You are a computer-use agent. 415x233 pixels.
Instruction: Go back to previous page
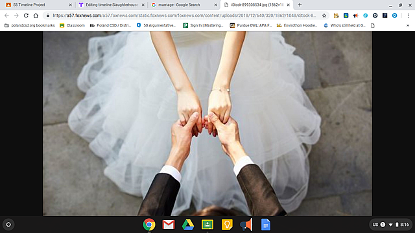(x=6, y=16)
